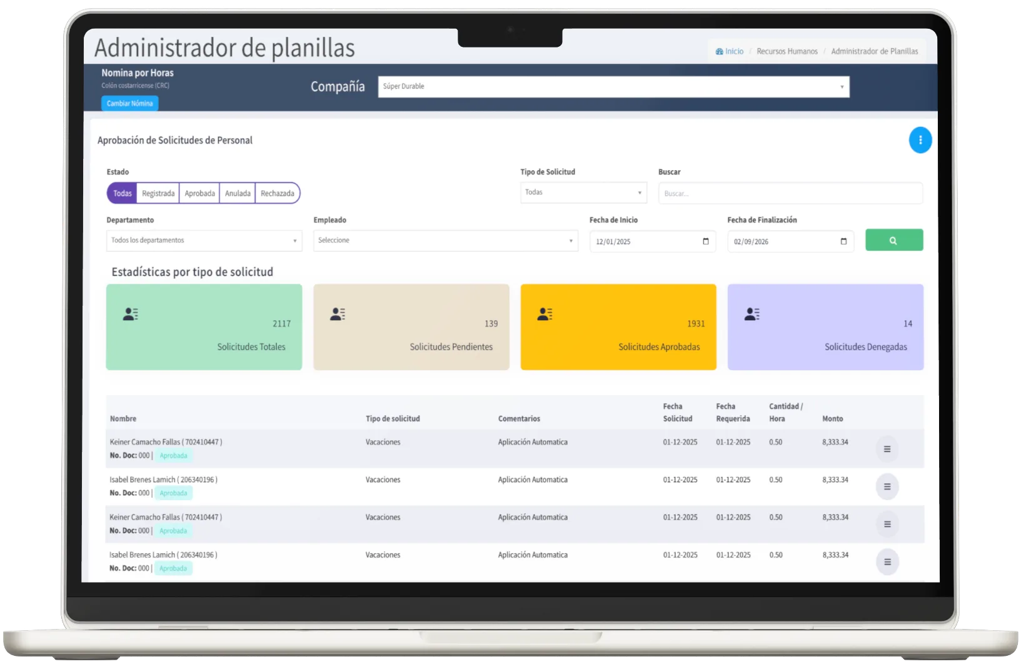
Task: Filter requests by Rechazada status
Action: (x=277, y=193)
